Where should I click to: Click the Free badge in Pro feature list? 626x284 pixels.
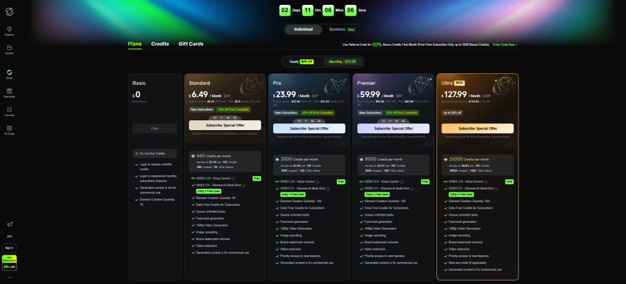point(341,181)
